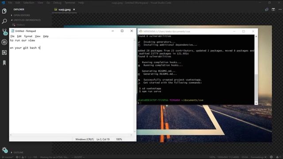Maximize the Notepad window
Viewport: 283px width, 159px height.
tap(122, 31)
